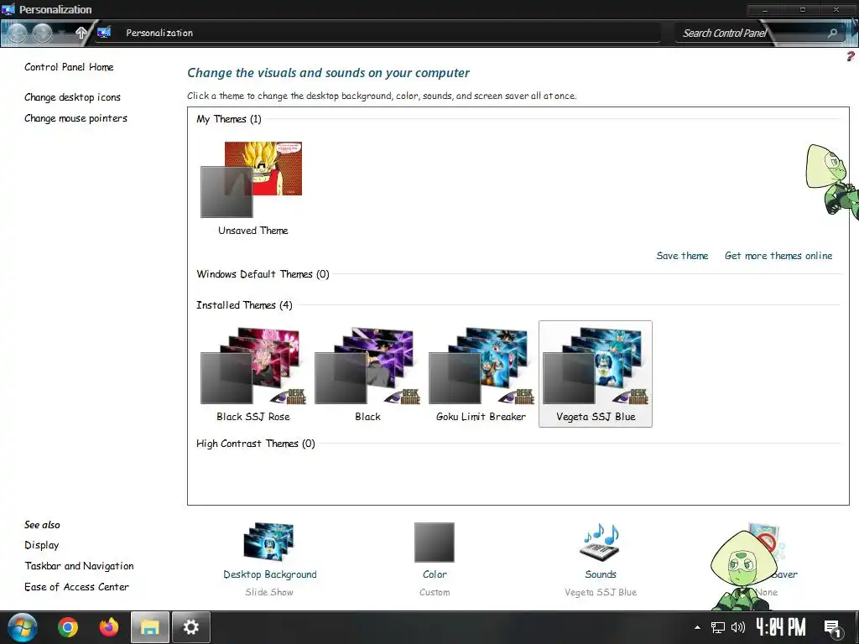Click the Settings gear taskbar button
This screenshot has height=644, width=859.
(x=191, y=627)
